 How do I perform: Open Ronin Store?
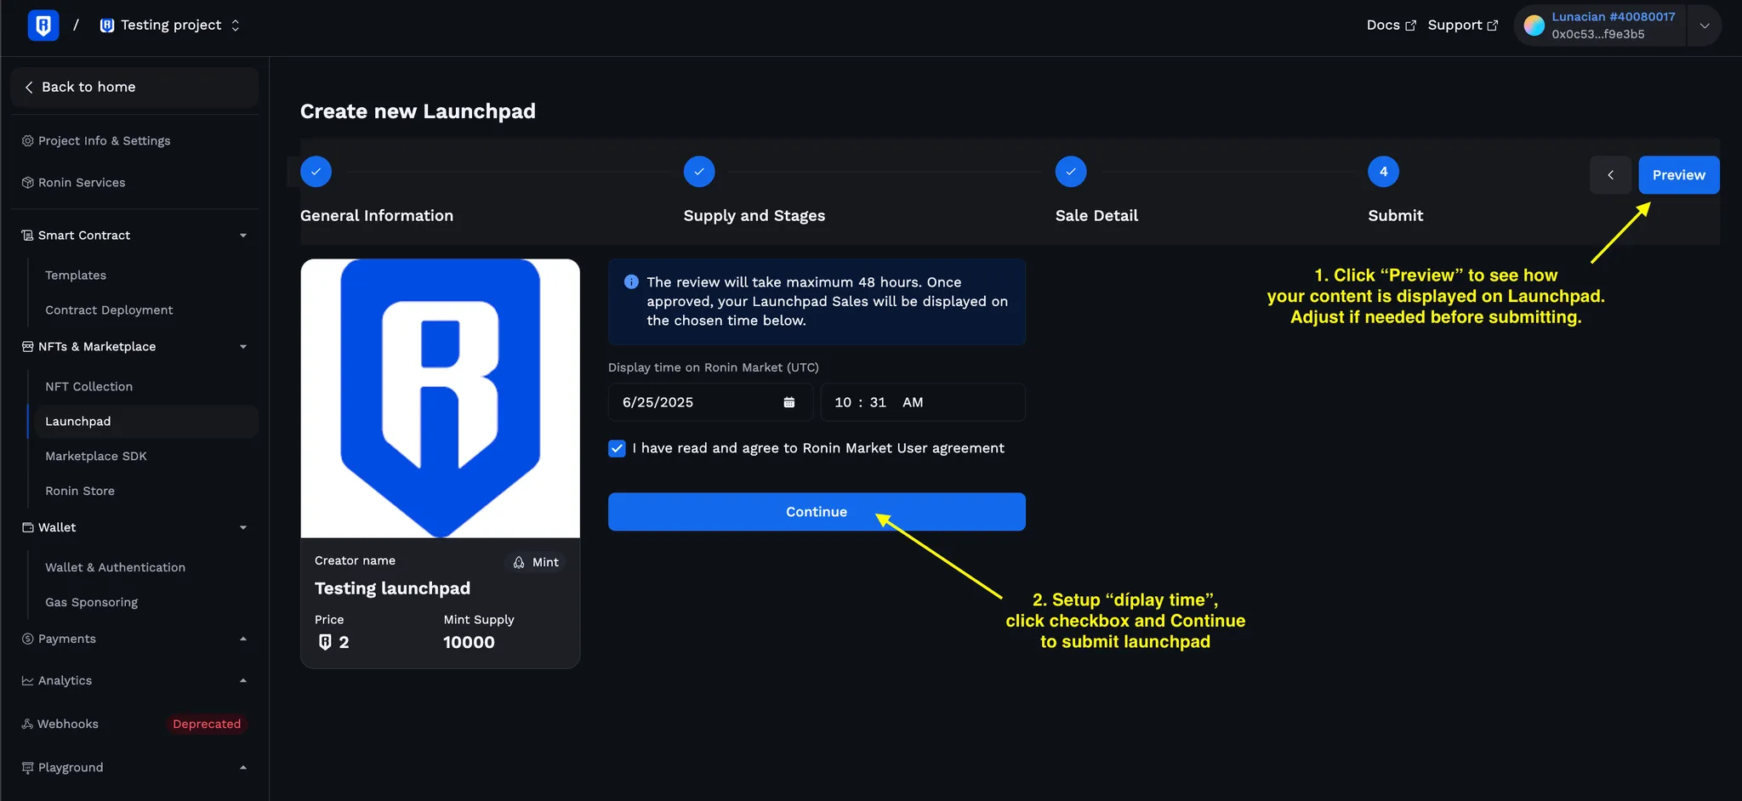[x=80, y=491]
